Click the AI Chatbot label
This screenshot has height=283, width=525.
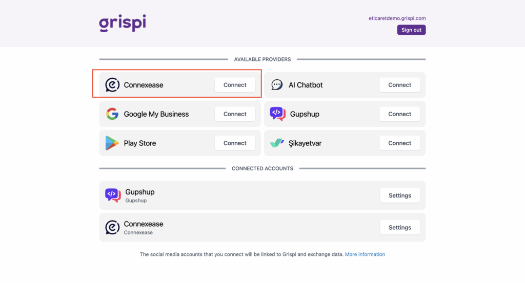point(306,85)
